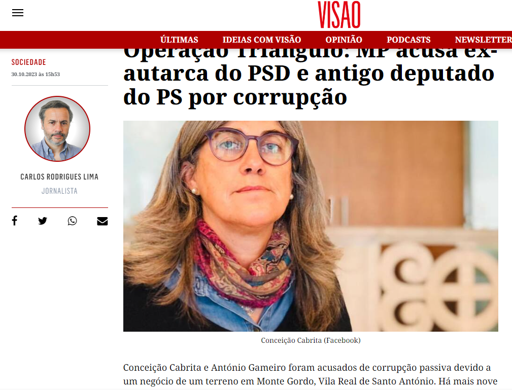Open the Opinião section
Image resolution: width=512 pixels, height=390 pixels.
(344, 40)
